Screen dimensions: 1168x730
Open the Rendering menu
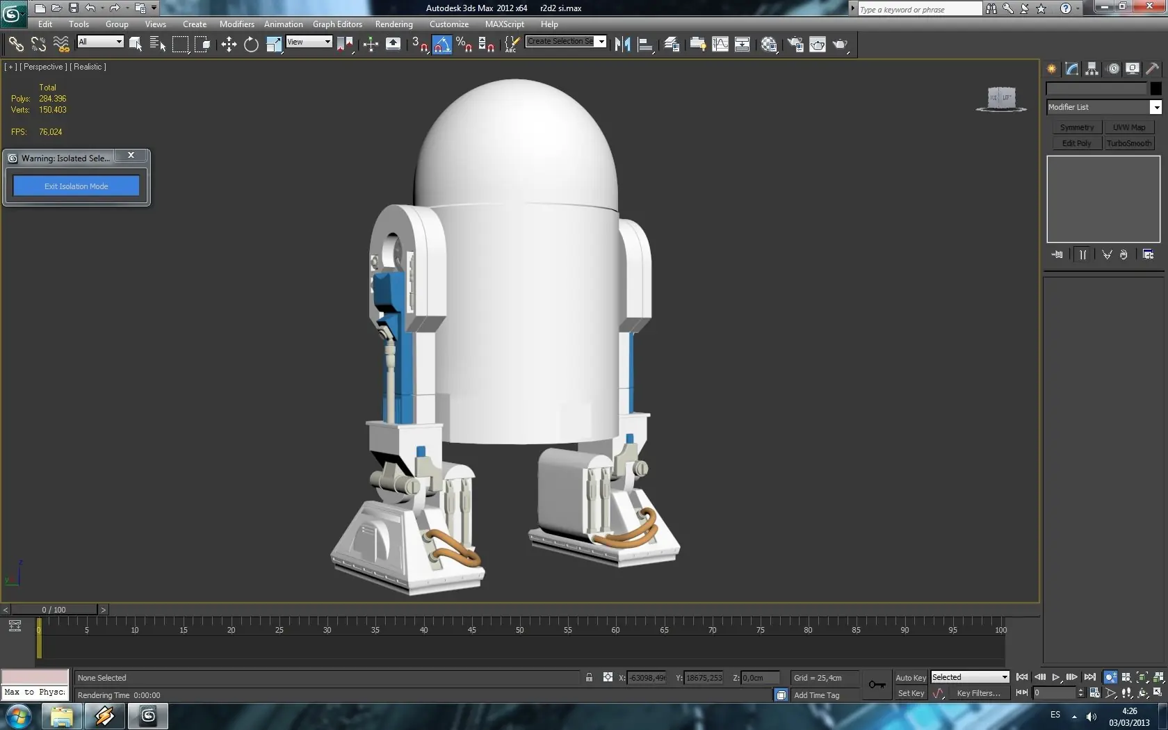pos(394,24)
